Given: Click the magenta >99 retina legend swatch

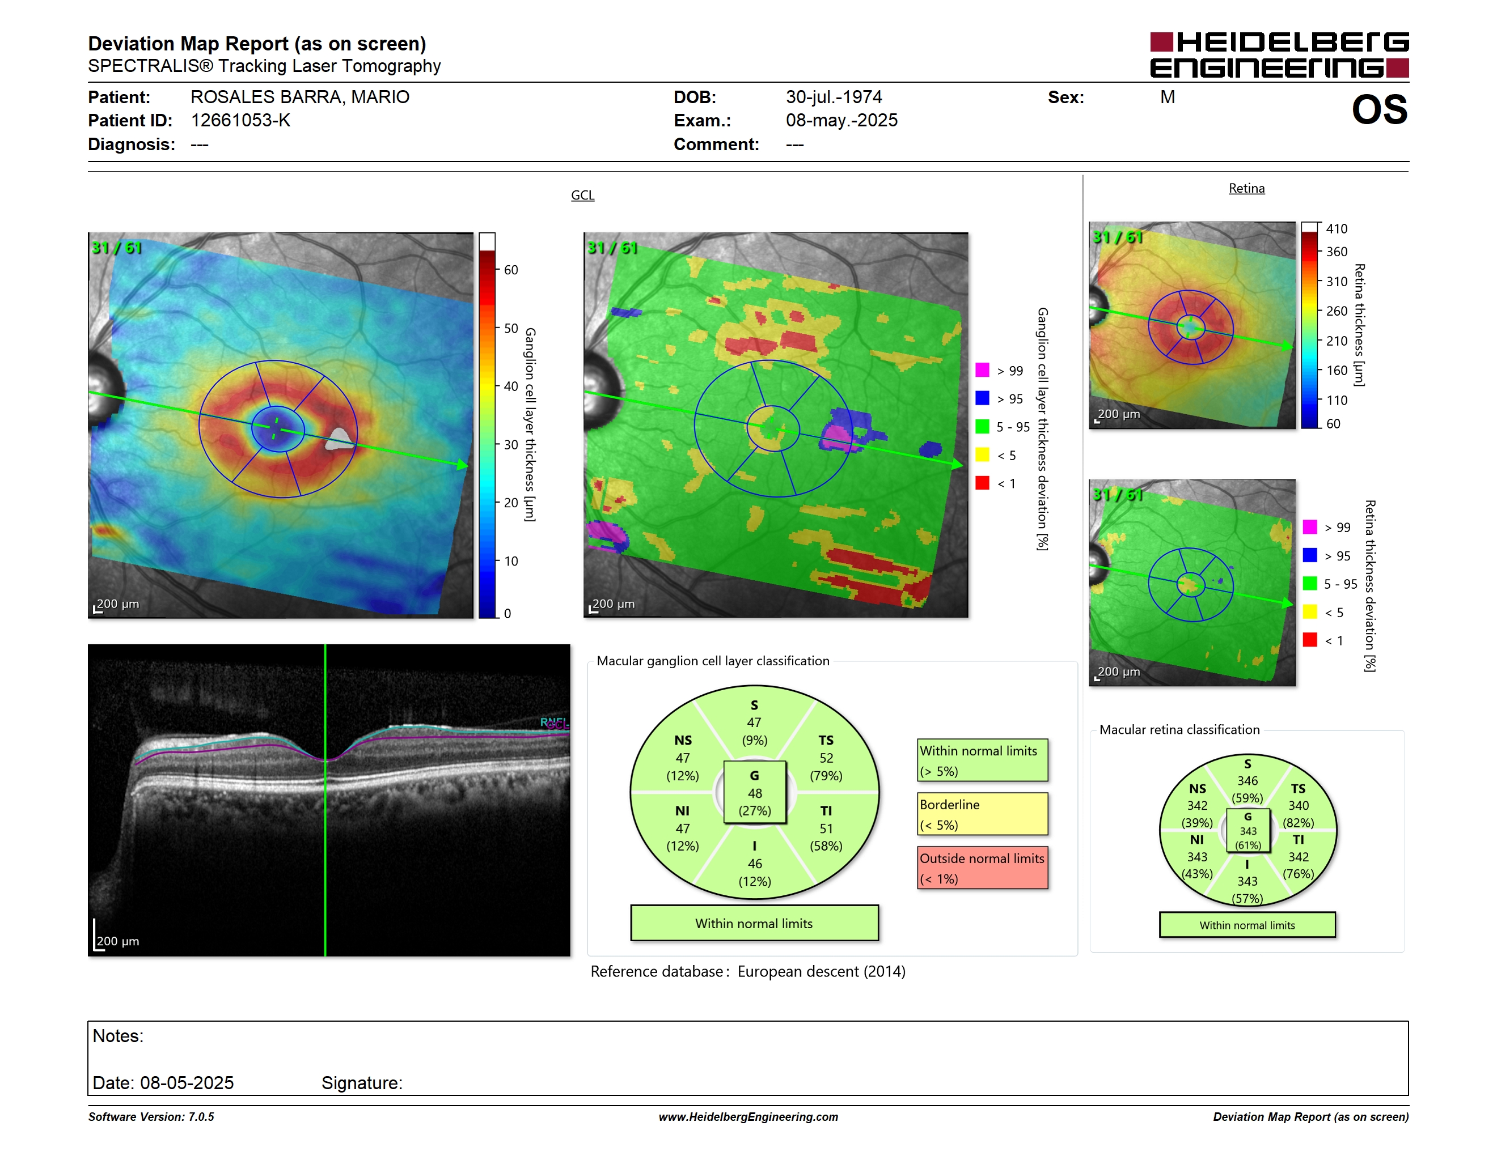Looking at the screenshot, I should click(x=1310, y=528).
